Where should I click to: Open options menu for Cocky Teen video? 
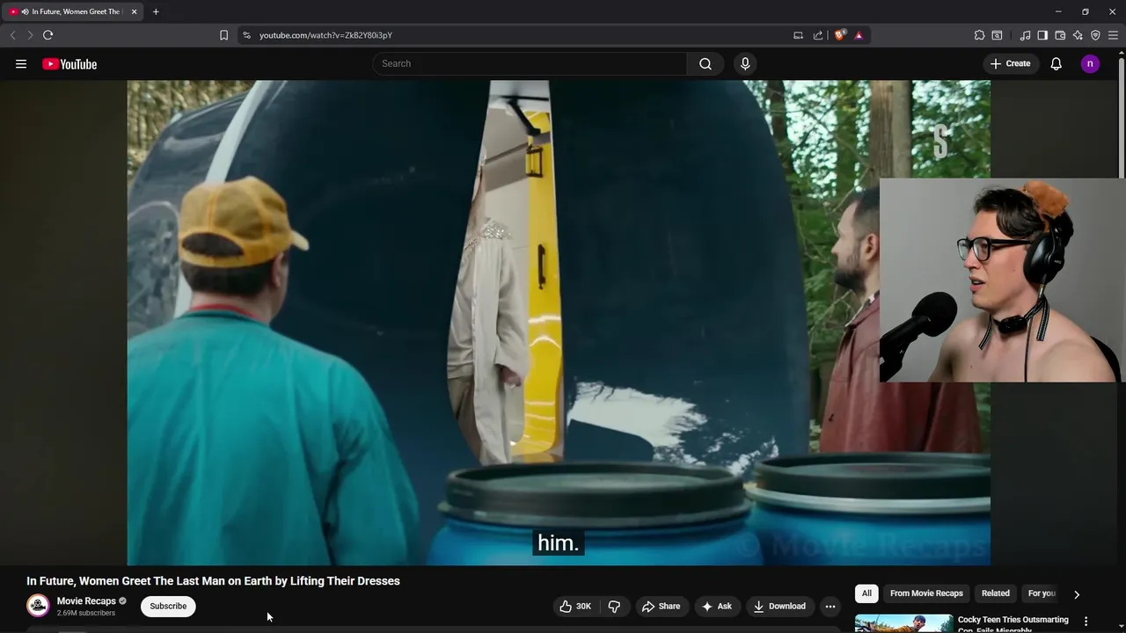coord(1086,621)
